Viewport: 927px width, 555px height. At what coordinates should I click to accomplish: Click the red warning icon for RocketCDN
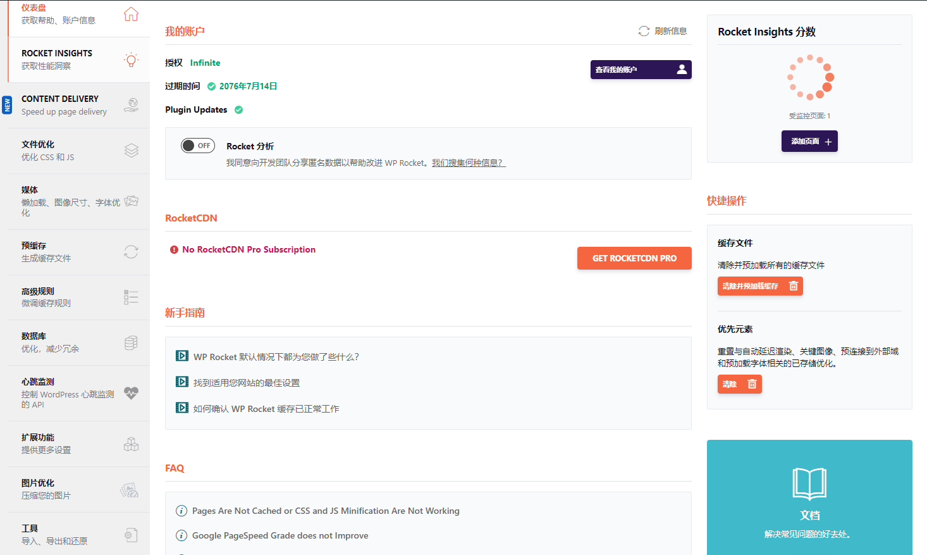coord(174,250)
